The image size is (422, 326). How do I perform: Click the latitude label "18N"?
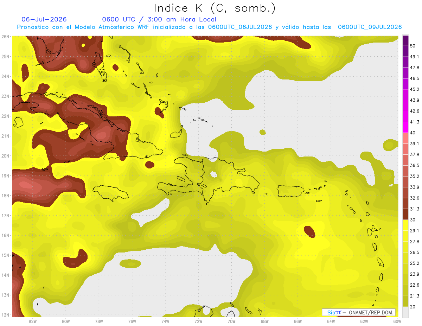(x=5, y=196)
